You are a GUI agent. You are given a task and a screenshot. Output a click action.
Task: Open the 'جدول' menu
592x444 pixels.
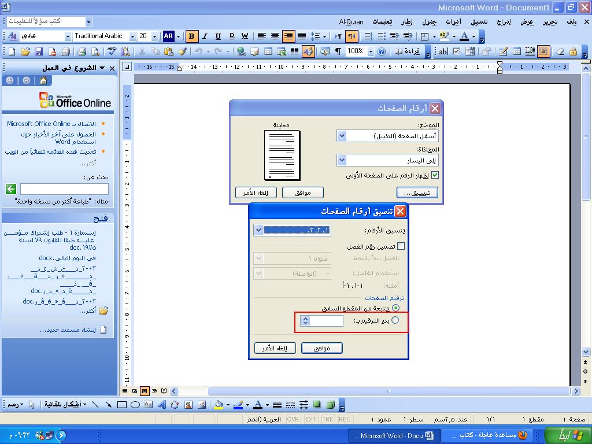pyautogui.click(x=430, y=22)
